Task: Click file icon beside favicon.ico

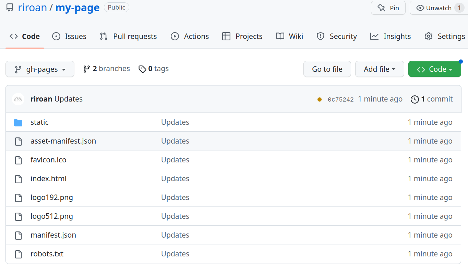Action: pos(18,160)
